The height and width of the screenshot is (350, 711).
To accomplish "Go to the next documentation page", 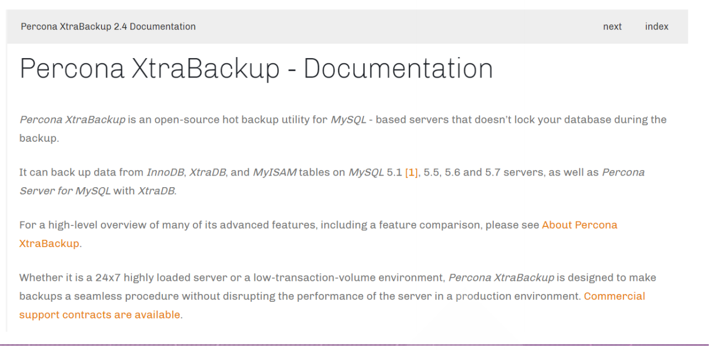I will pyautogui.click(x=612, y=27).
